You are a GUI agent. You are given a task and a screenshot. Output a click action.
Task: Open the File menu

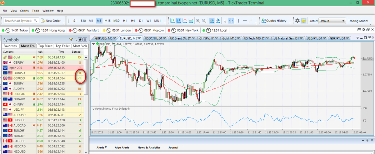5,11
